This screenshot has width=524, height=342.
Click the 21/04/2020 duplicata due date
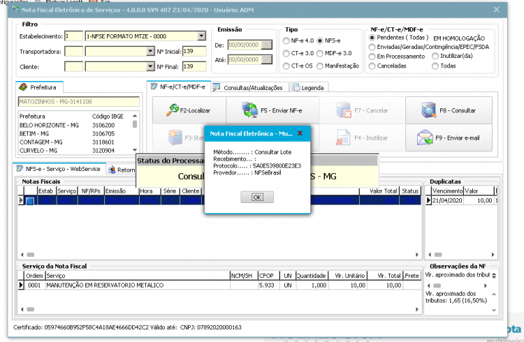click(447, 200)
